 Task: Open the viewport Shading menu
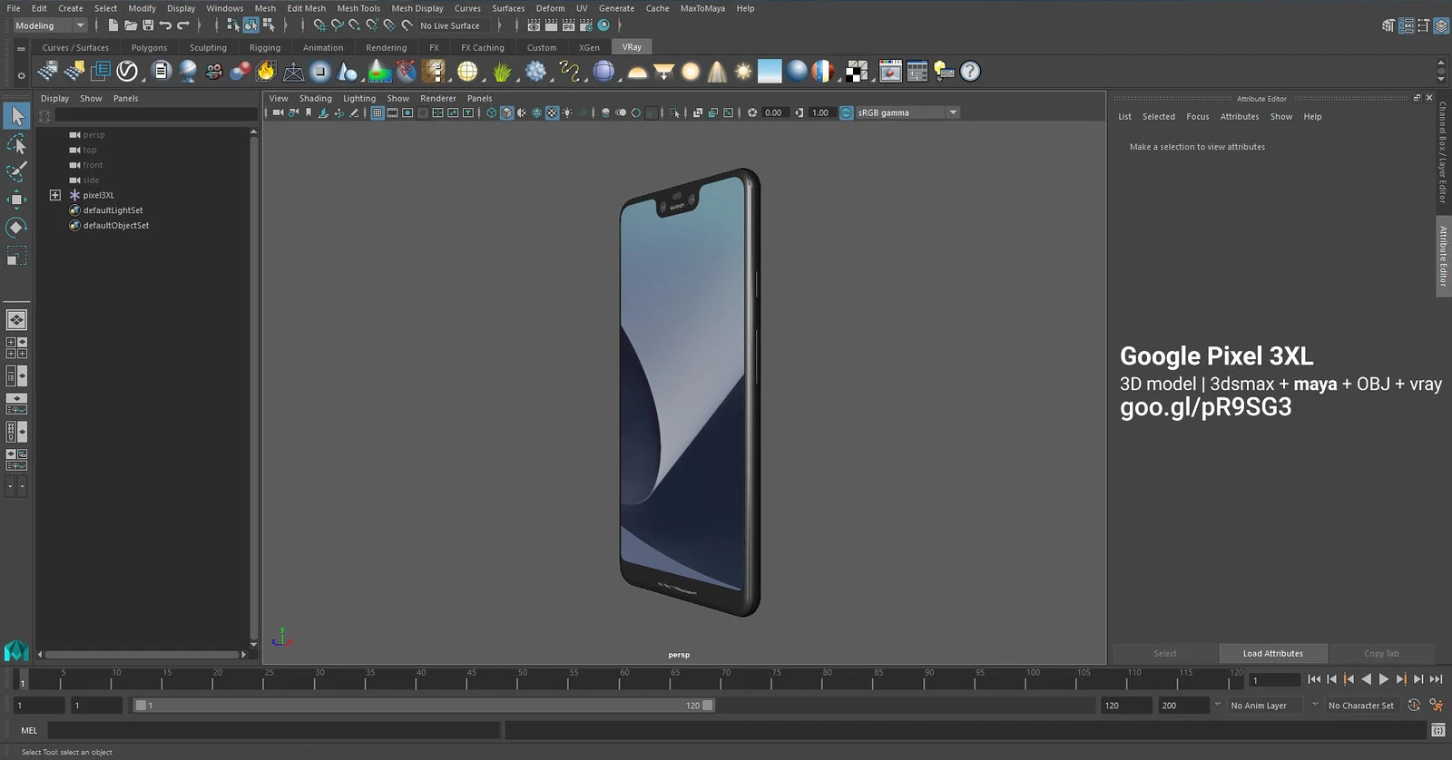316,98
